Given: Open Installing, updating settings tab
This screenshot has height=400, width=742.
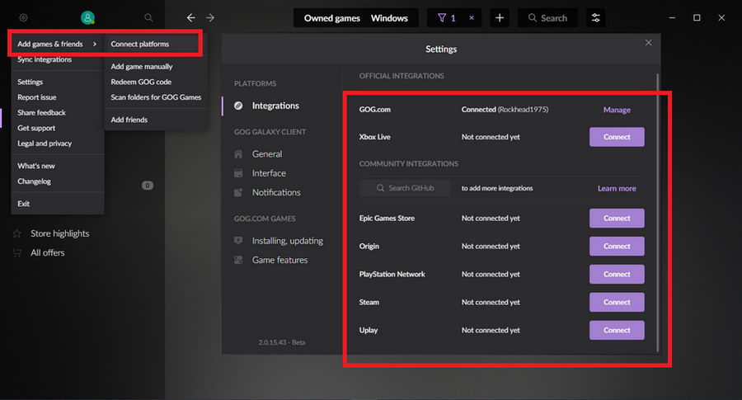Looking at the screenshot, I should click(x=287, y=241).
